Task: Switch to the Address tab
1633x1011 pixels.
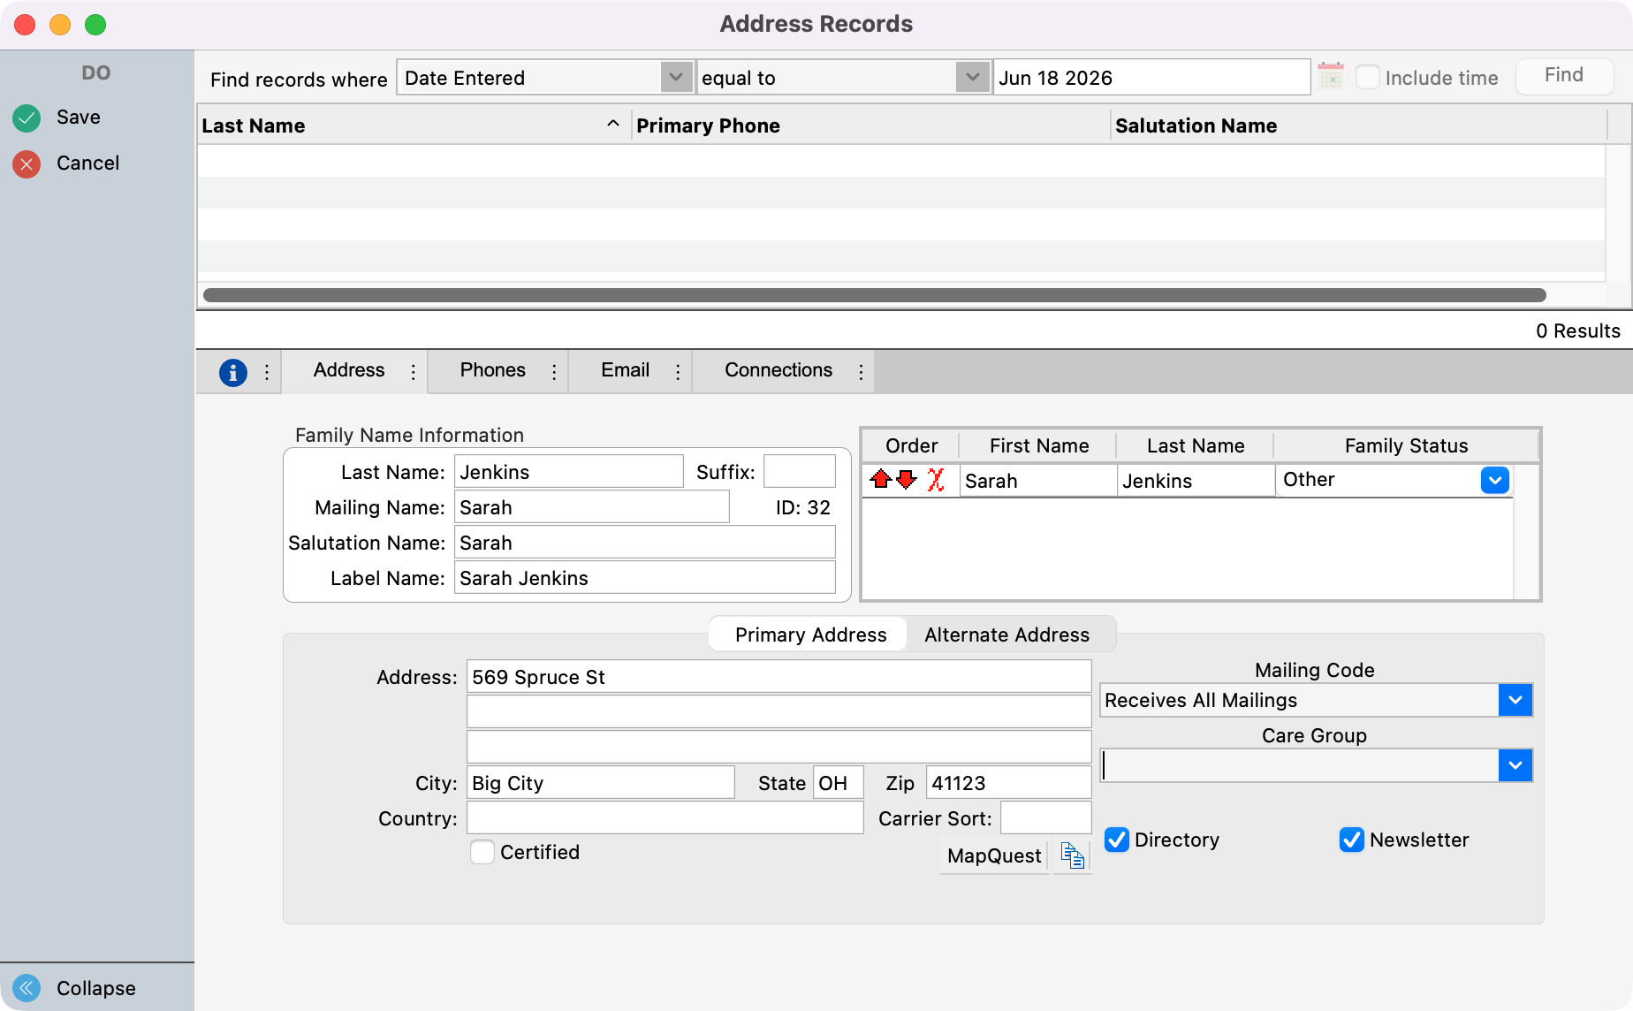Action: tap(349, 370)
